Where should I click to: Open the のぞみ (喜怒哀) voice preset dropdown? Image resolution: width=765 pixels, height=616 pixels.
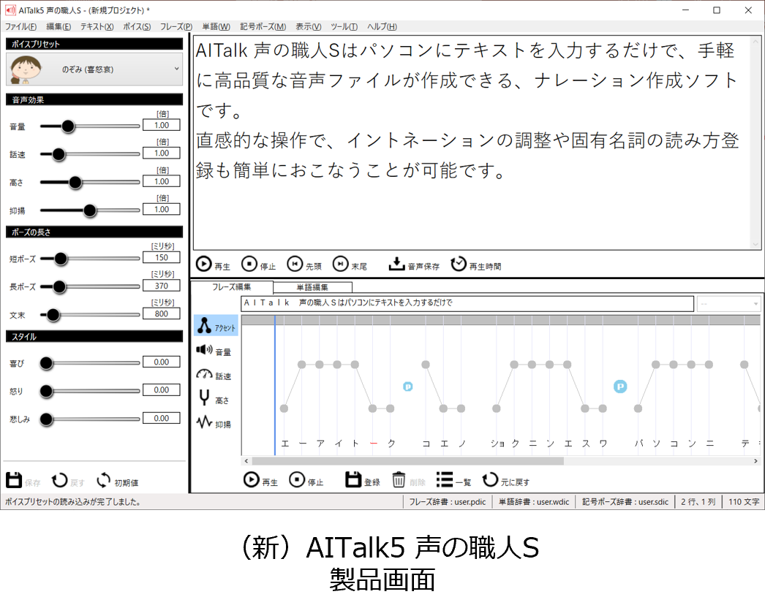click(x=94, y=69)
